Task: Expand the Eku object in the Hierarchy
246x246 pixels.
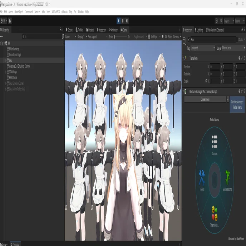Action: [6, 60]
